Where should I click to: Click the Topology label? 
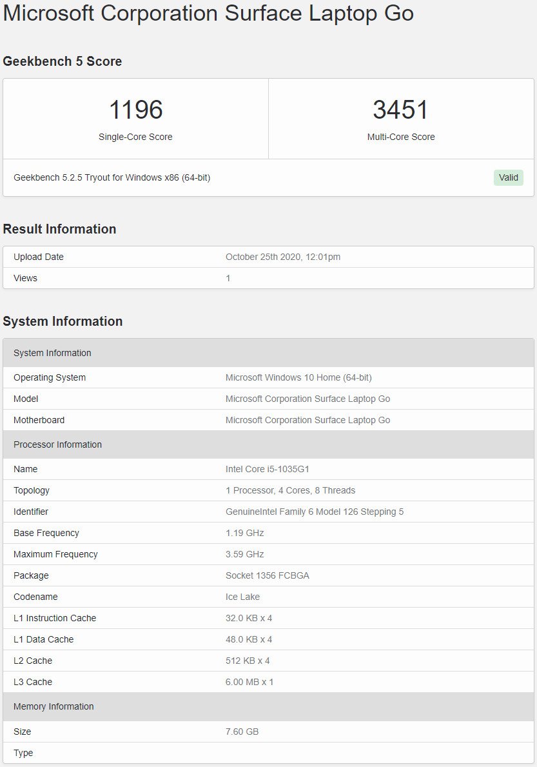pos(32,490)
